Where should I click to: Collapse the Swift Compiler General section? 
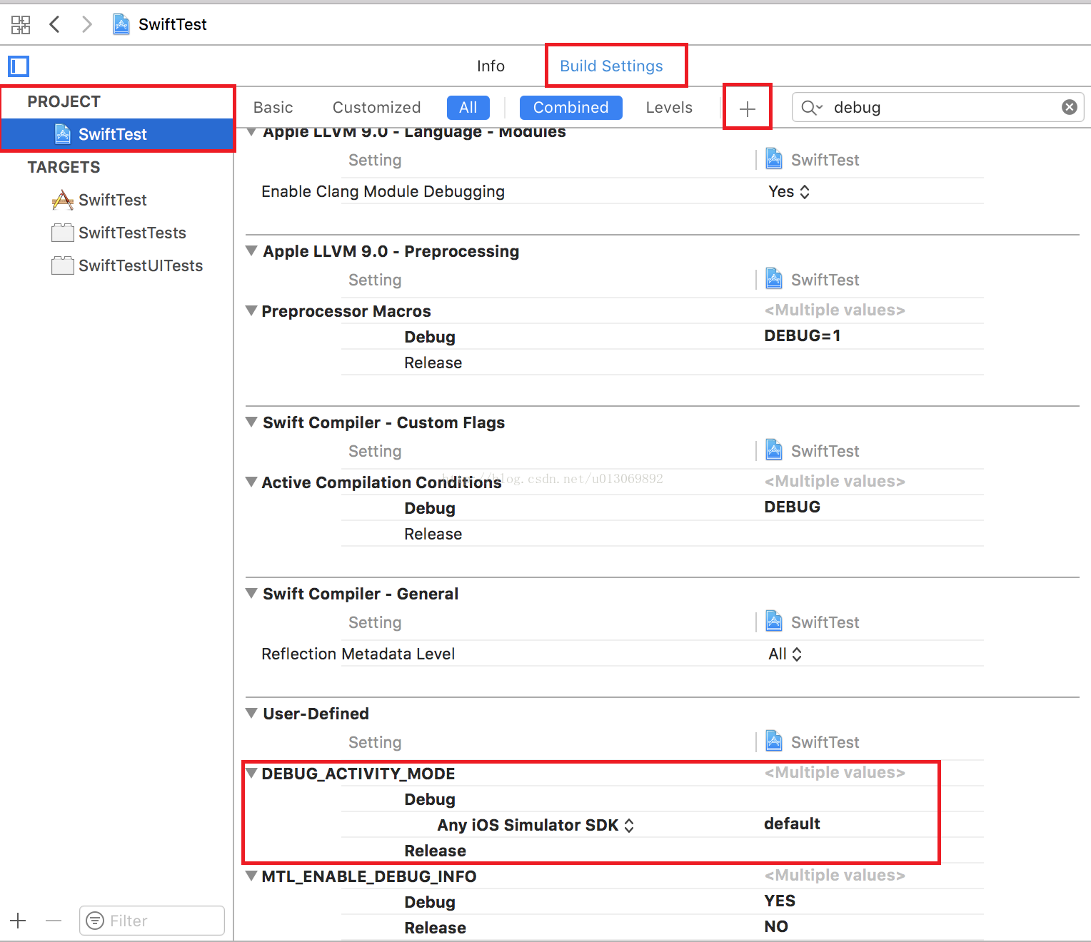(x=251, y=593)
